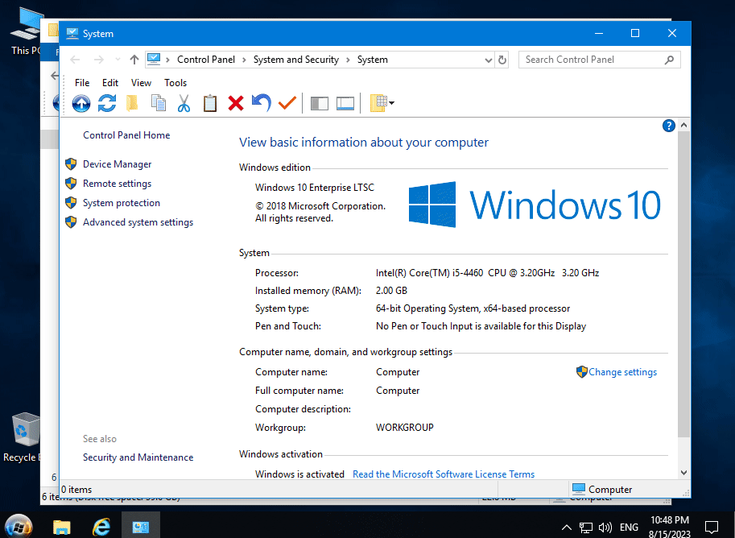Image resolution: width=735 pixels, height=538 pixels.
Task: Open the address bar history dropdown
Action: click(489, 60)
